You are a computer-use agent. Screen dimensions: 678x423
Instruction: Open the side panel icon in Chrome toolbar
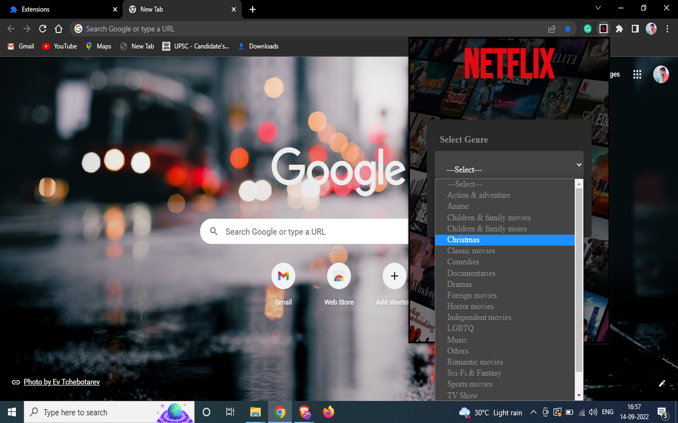click(635, 29)
